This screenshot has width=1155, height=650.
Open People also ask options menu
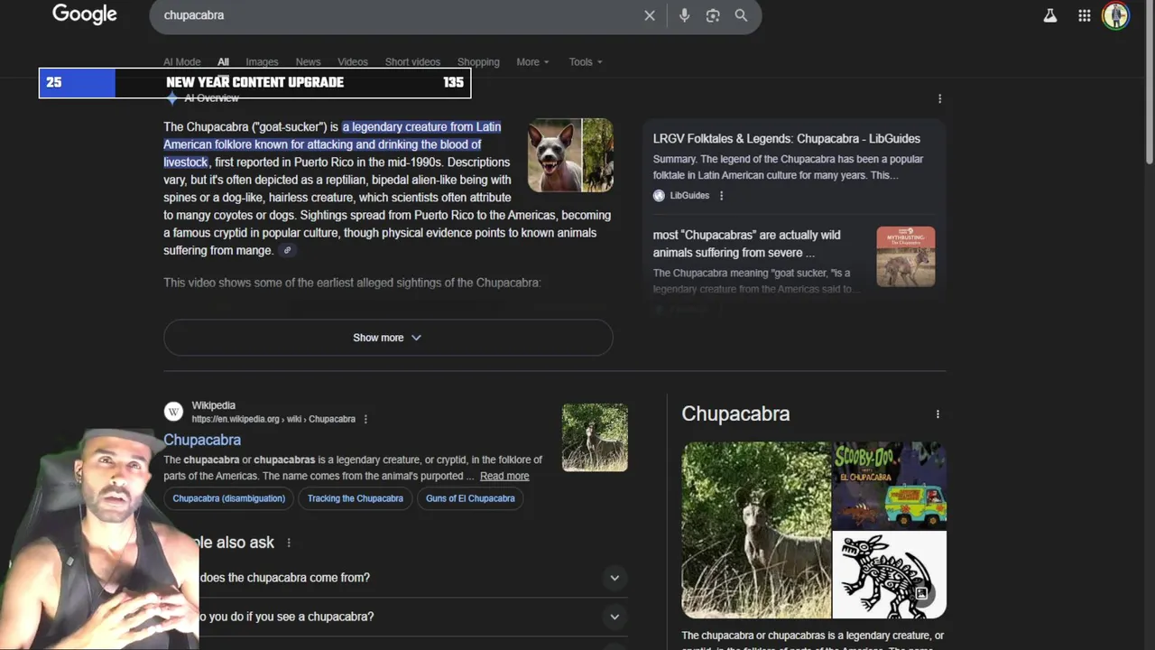point(289,543)
